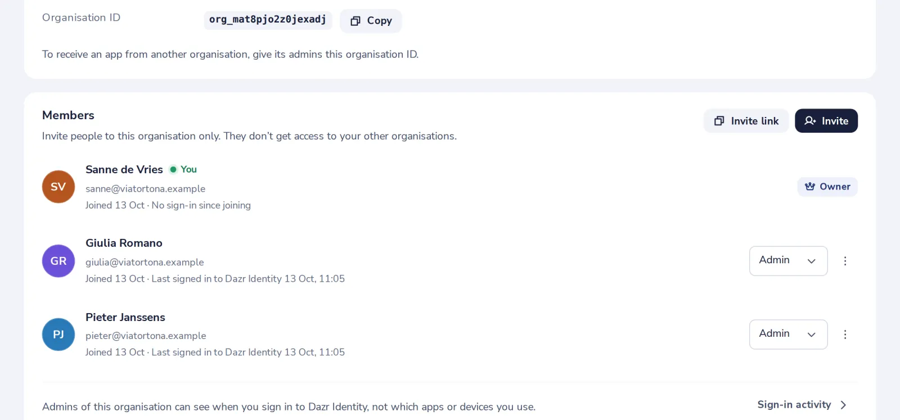Click the PJ avatar for Pieter Janssens

[58, 335]
